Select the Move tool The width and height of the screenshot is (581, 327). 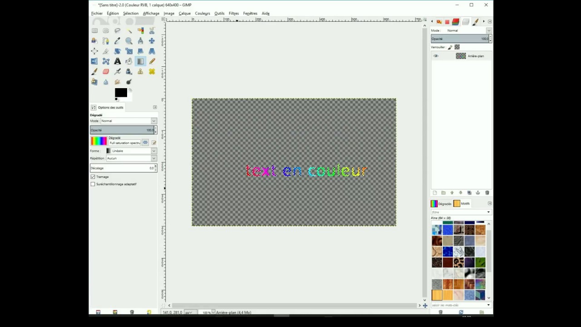click(152, 41)
